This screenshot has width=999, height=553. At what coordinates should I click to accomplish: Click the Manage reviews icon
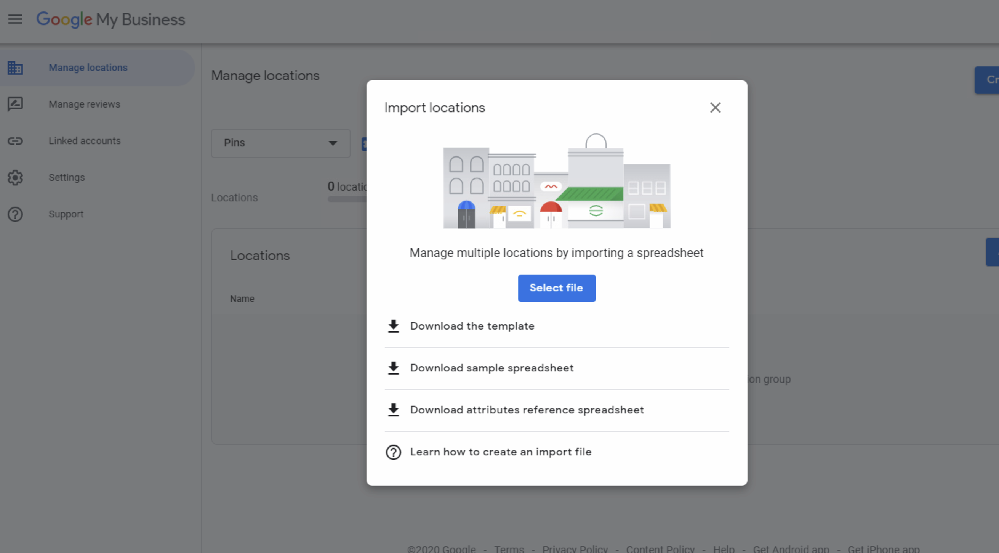[15, 104]
